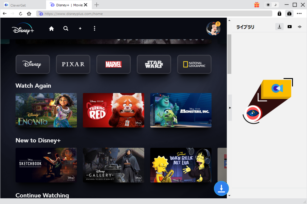Screen dimensions: 307x204
Task: Click the lock icon in toolbar
Action: click(x=279, y=13)
